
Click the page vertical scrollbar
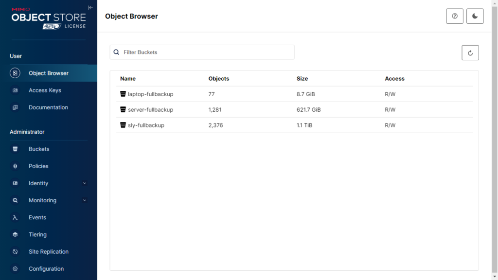pos(495,140)
